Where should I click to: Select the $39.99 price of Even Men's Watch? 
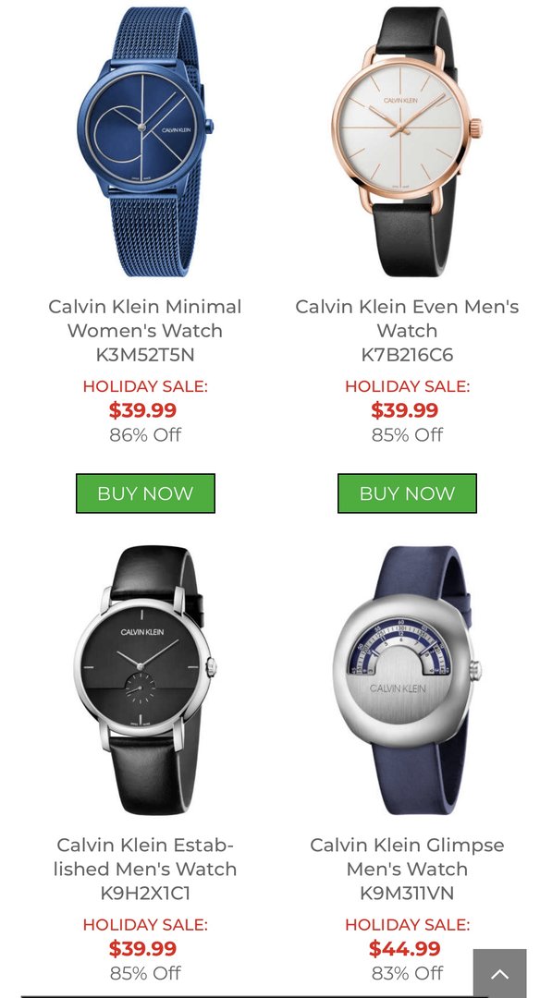[x=405, y=410]
